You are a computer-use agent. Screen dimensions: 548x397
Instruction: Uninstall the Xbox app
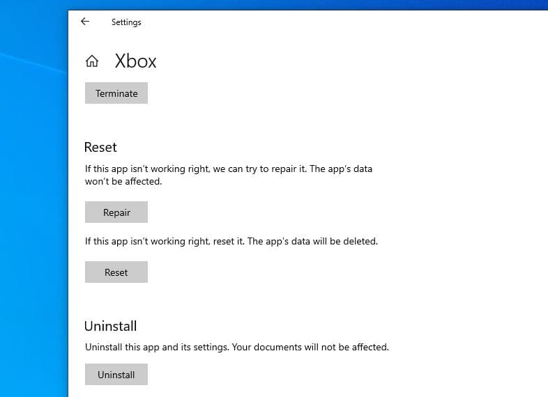tap(116, 375)
